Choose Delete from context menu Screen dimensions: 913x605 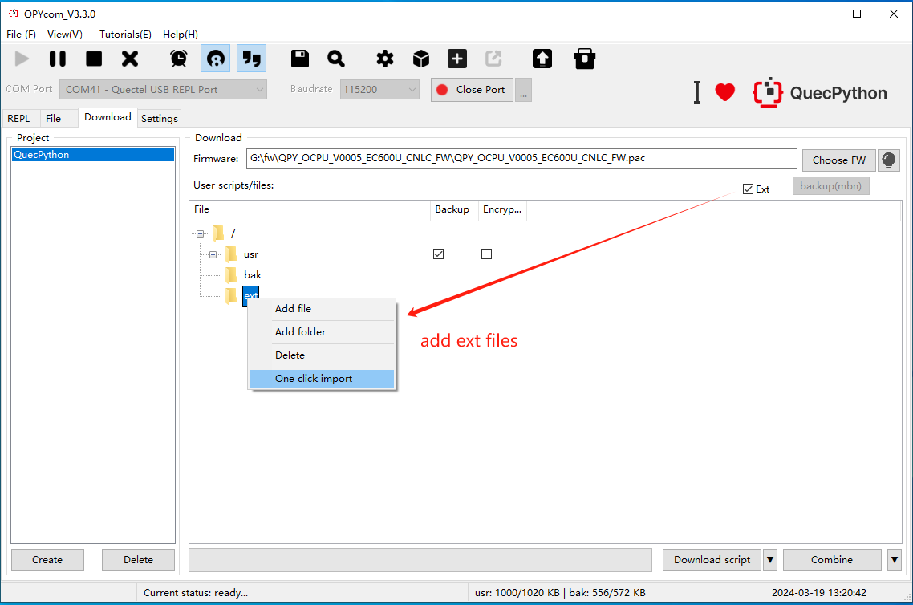click(322, 355)
